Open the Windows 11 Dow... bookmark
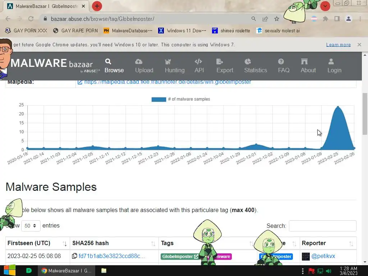 (x=182, y=31)
